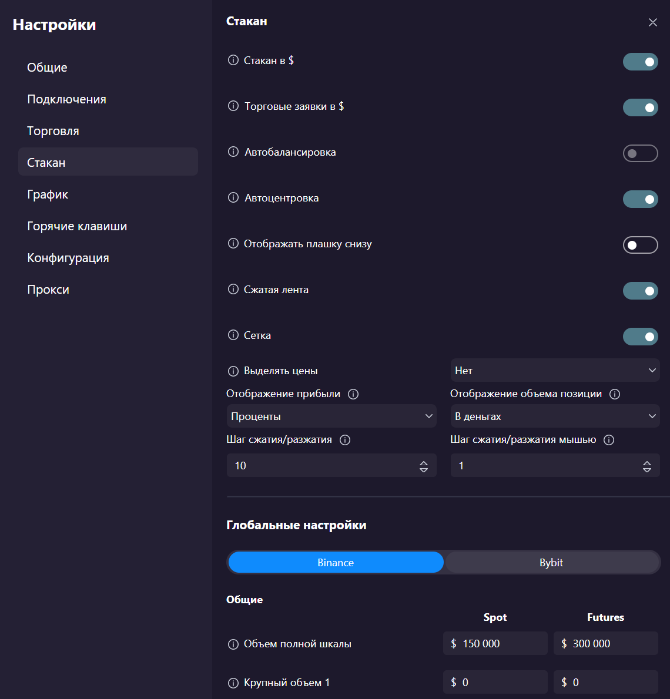Click info icon next to Торговые заявки в $
This screenshot has width=670, height=699.
tap(233, 106)
